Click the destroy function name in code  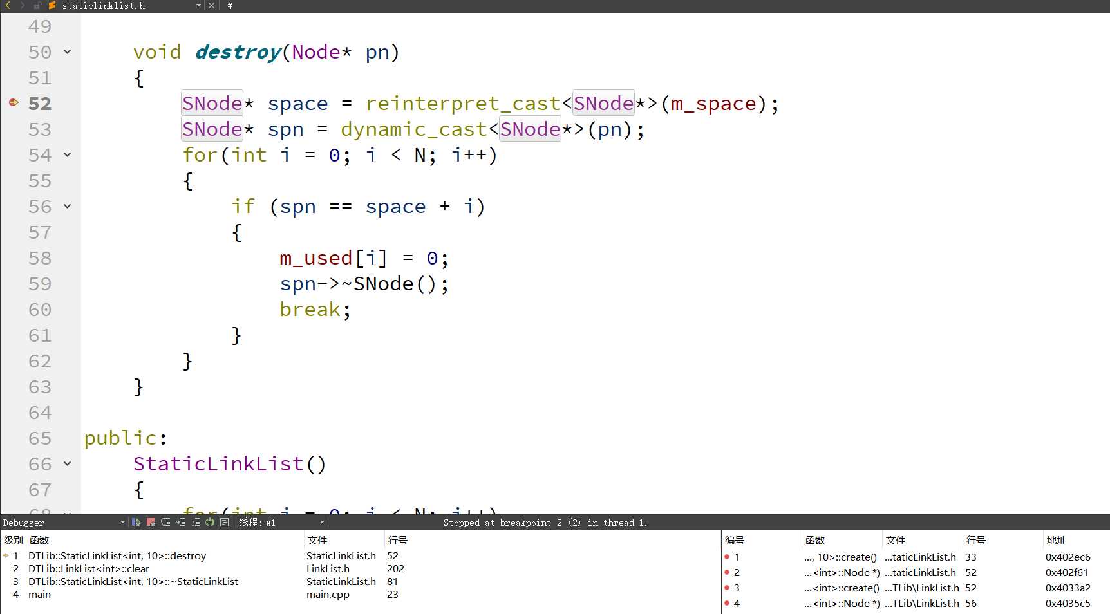(x=238, y=52)
